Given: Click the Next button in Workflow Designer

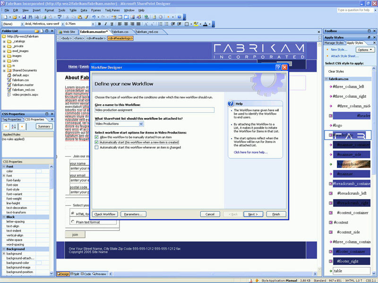Looking at the screenshot, I should (x=253, y=214).
